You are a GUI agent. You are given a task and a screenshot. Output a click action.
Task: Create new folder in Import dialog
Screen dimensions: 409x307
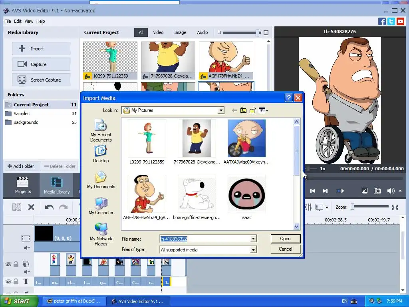point(252,110)
